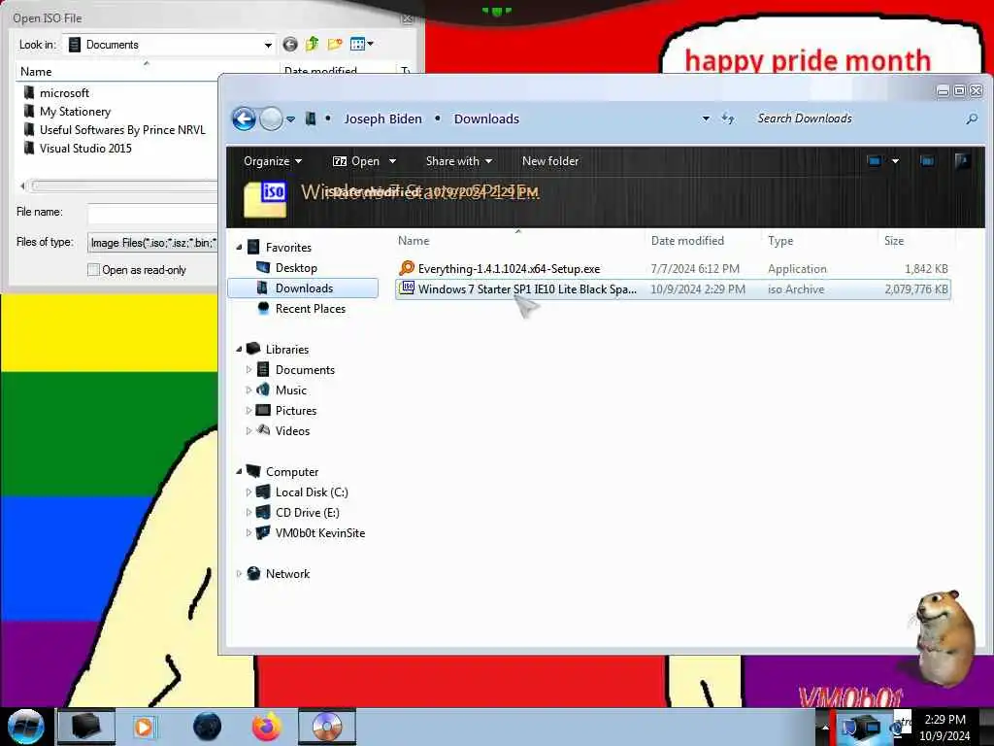Open Desktop in Favorites
This screenshot has height=746, width=994.
295,268
